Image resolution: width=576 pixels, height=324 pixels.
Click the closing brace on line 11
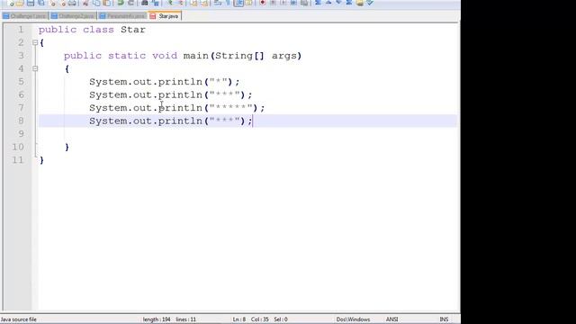point(41,160)
